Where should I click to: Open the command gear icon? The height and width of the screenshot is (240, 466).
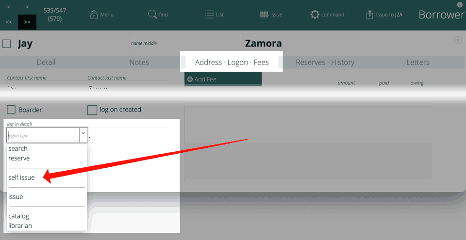(x=315, y=15)
